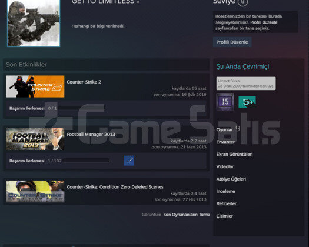The image size is (309, 247).
Task: Click the Football Manager achievement progress bar
Action: click(x=87, y=161)
